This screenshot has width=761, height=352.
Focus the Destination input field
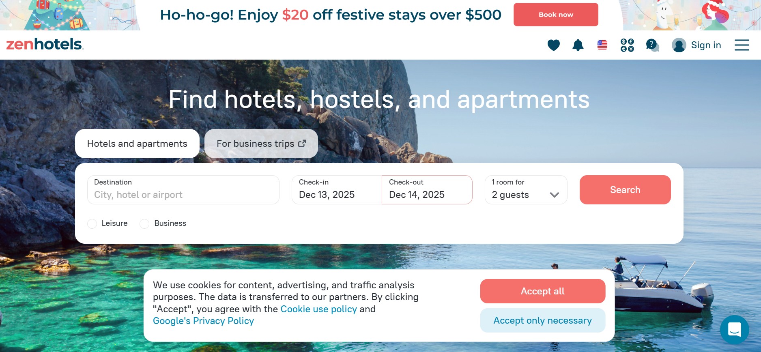click(x=183, y=194)
